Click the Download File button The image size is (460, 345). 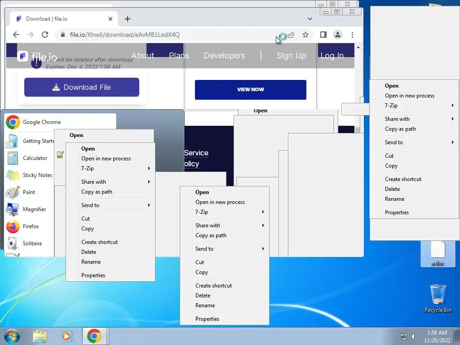click(82, 87)
